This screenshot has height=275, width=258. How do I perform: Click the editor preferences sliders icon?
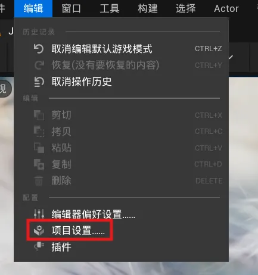39,214
